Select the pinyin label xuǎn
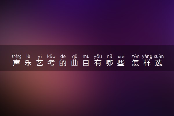The width and height of the screenshot is (174, 116). click(x=159, y=56)
